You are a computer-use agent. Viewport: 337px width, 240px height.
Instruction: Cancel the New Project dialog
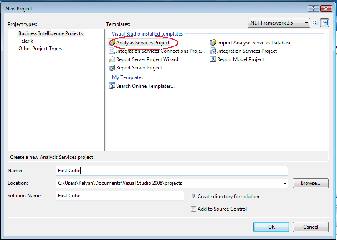coord(311,227)
